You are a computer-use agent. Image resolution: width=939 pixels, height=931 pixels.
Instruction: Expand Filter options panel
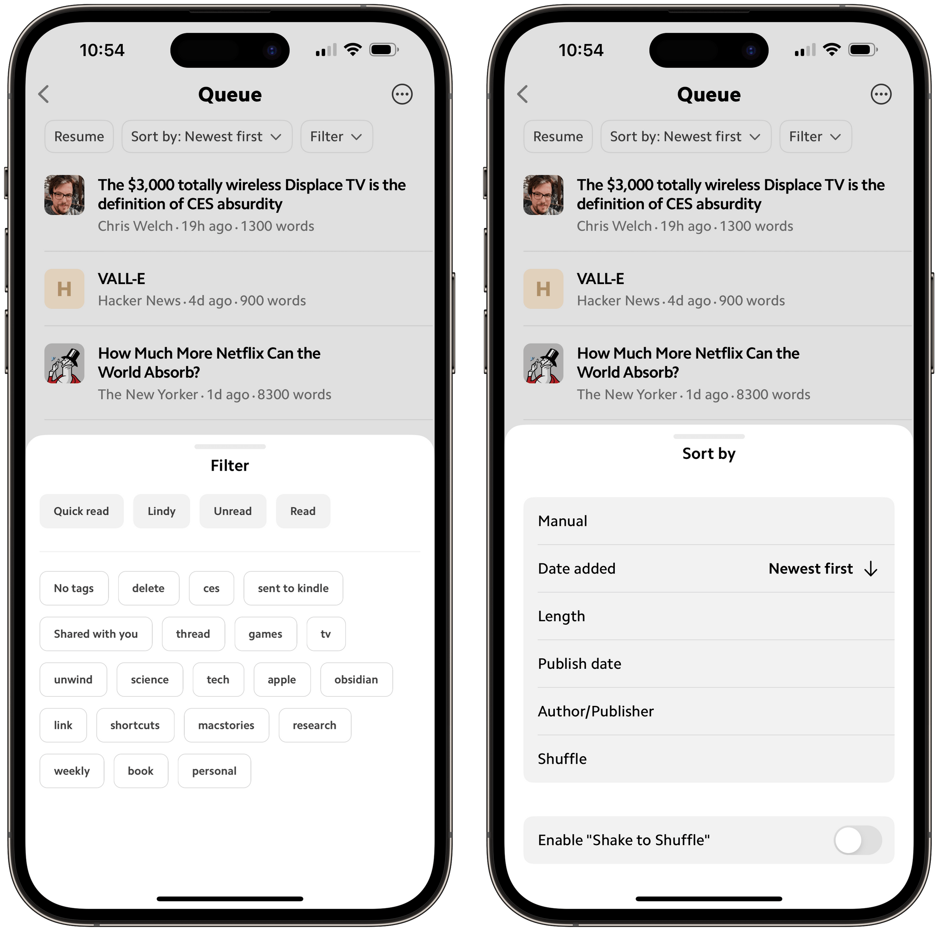(x=338, y=136)
